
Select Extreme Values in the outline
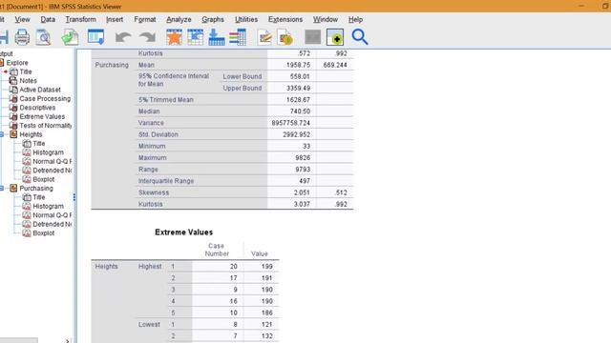pos(42,116)
